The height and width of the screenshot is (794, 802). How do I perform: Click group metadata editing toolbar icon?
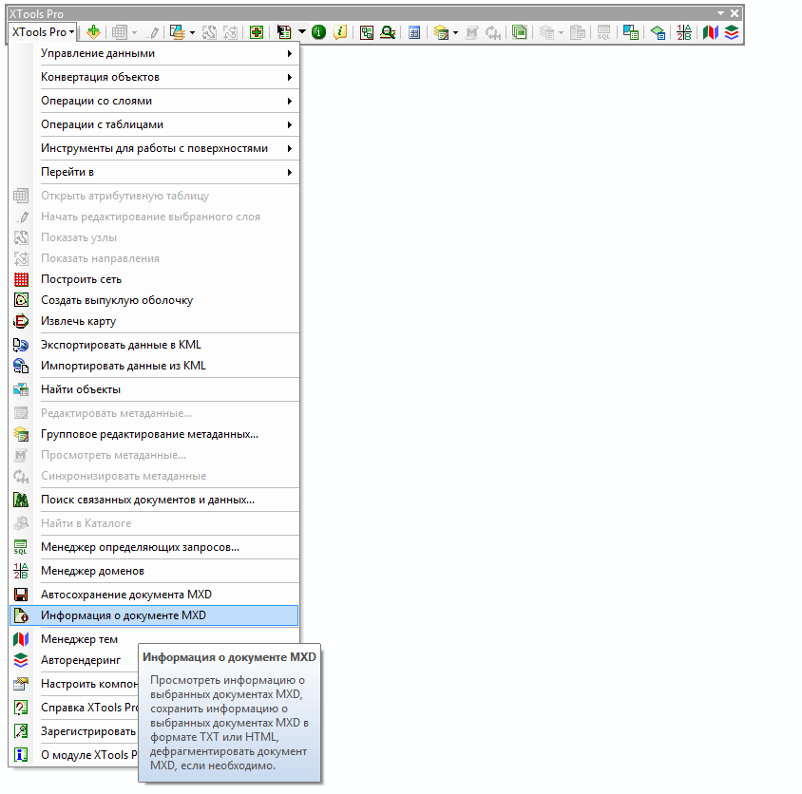tap(440, 32)
